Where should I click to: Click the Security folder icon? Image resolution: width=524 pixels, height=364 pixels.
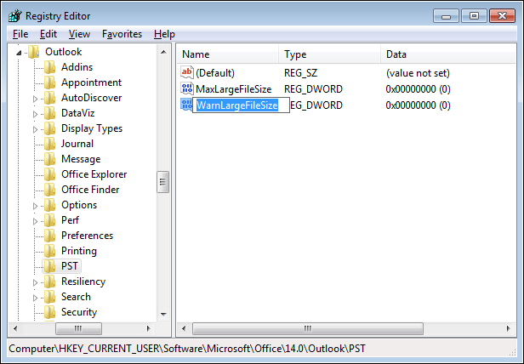[x=50, y=312]
